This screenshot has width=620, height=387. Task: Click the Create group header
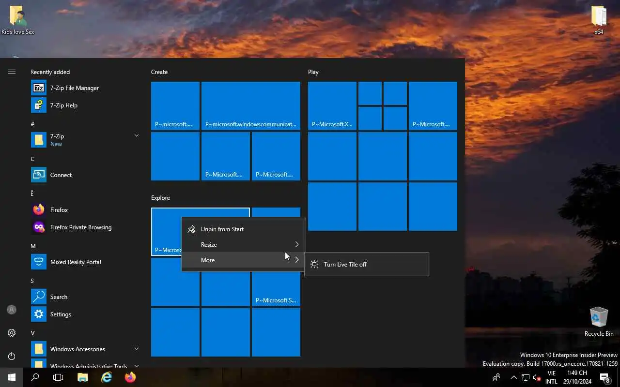(x=159, y=72)
